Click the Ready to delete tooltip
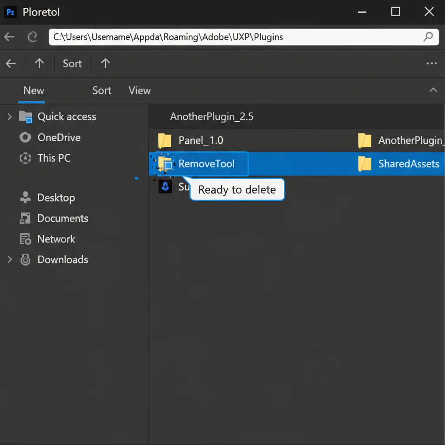 click(237, 190)
